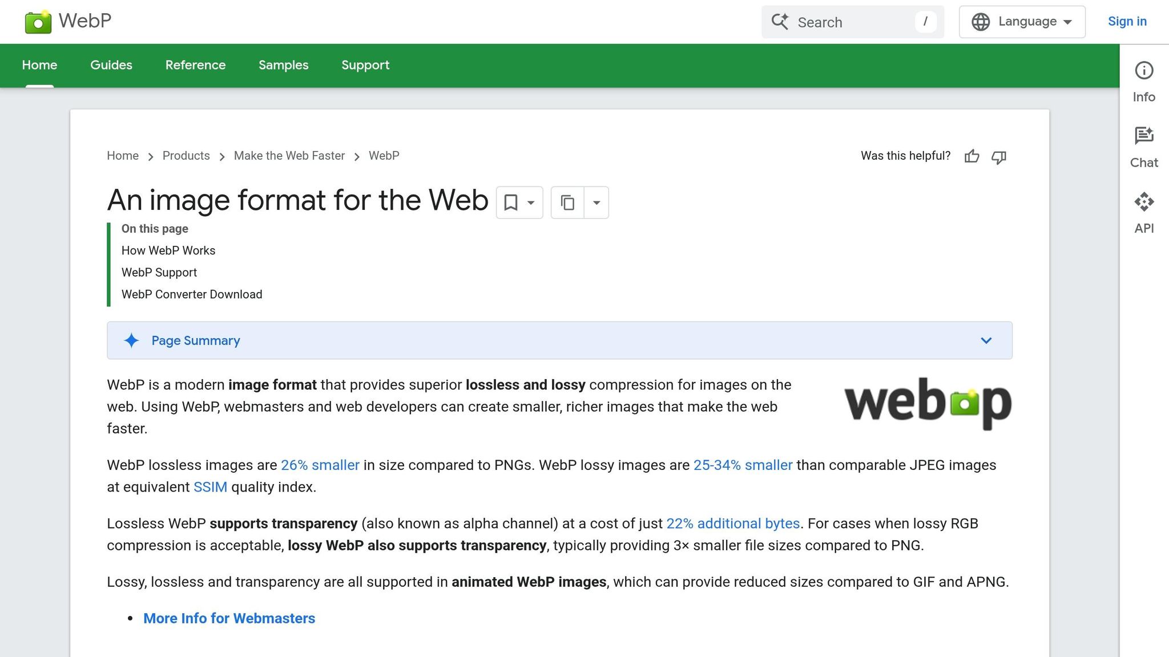Open the 22% additional bytes link
Screen dimensions: 1169x657
tap(733, 524)
